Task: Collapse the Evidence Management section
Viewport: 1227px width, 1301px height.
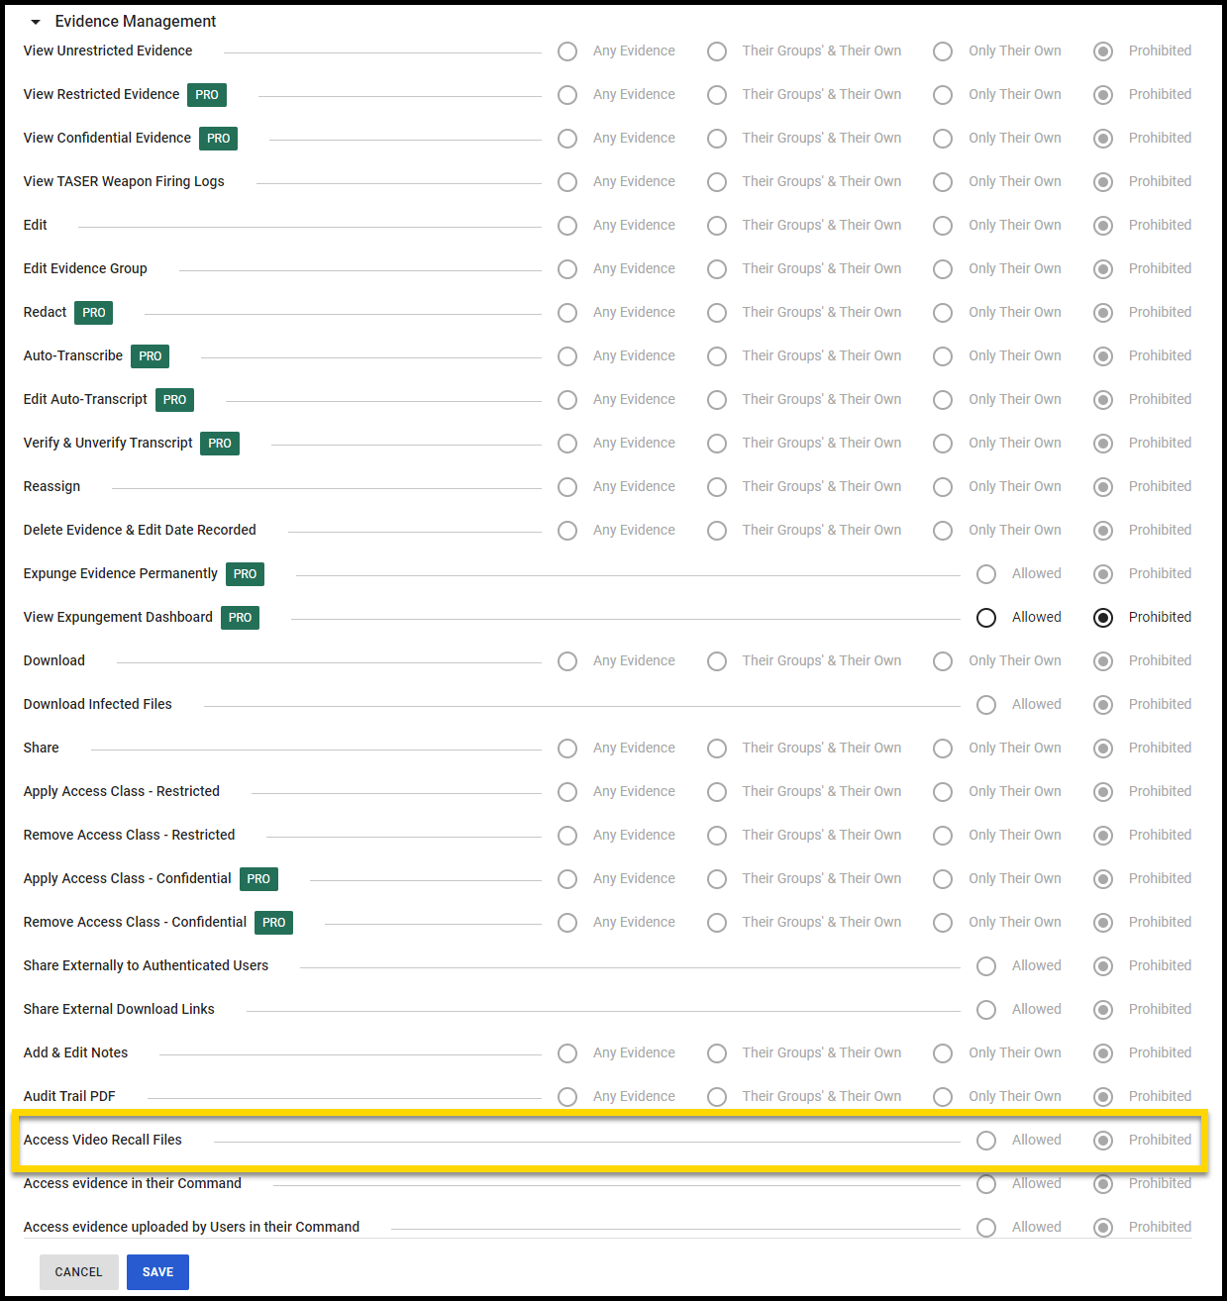Action: coord(36,22)
